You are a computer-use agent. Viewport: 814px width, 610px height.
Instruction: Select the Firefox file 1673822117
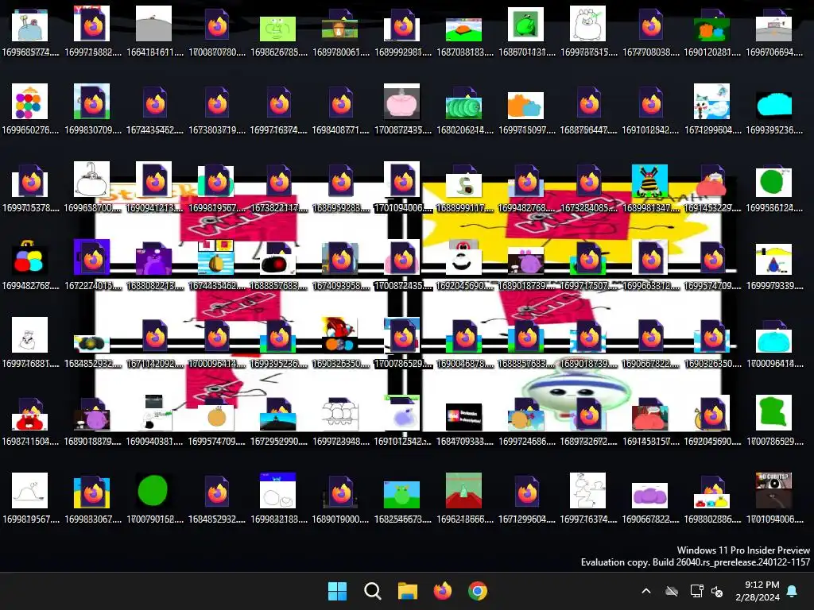(x=278, y=187)
